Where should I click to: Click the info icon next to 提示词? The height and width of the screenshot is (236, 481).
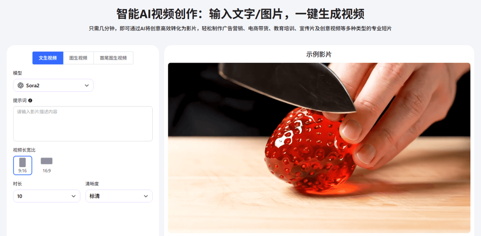click(30, 100)
